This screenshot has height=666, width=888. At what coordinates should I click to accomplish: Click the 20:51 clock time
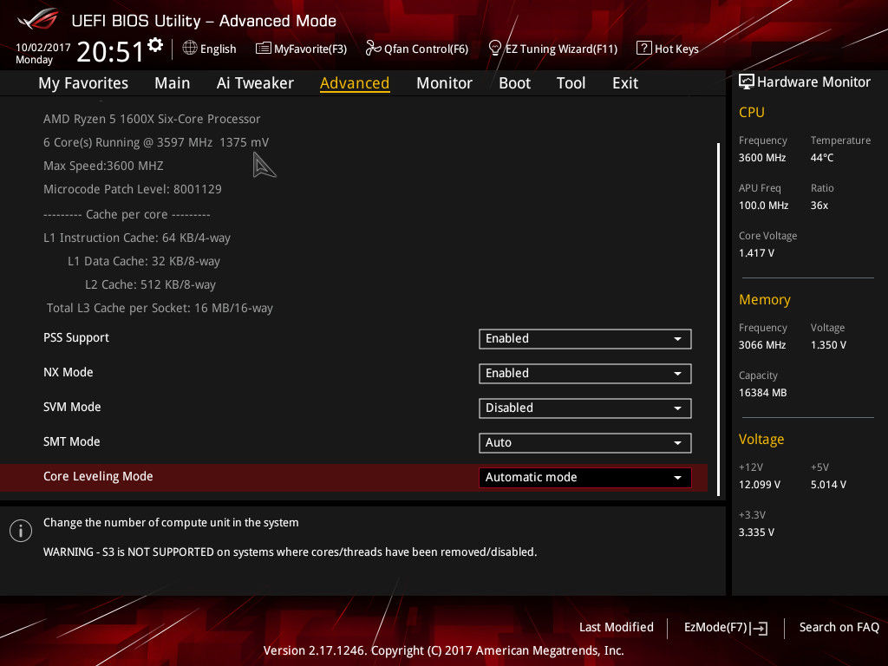[110, 51]
